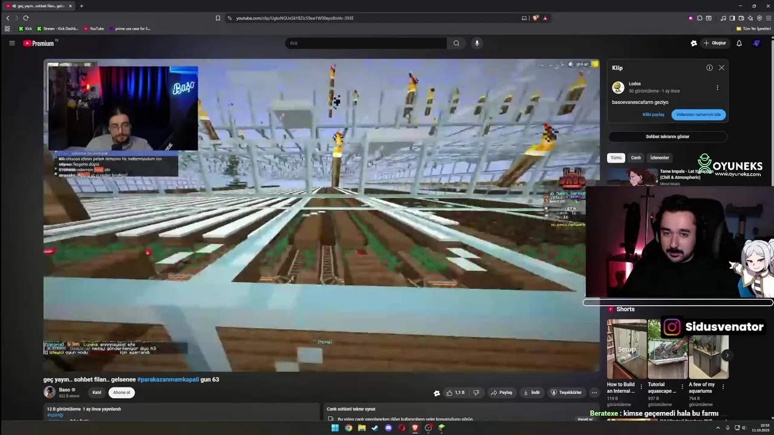The image size is (774, 435).
Task: Open clip options three-dot menu
Action: coord(718,88)
